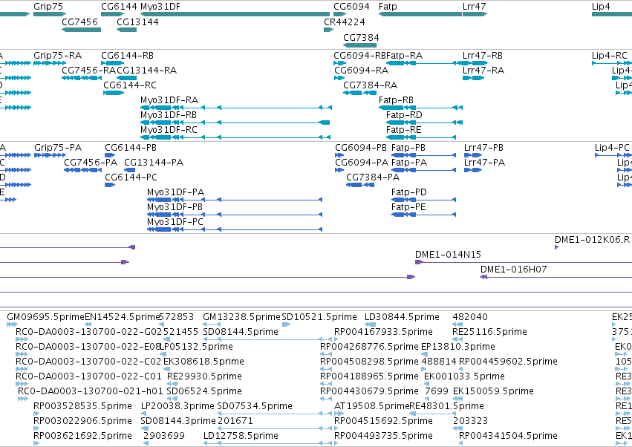Image resolution: width=632 pixels, height=447 pixels.
Task: Click the Fatp-RB transcript label
Action: [396, 100]
